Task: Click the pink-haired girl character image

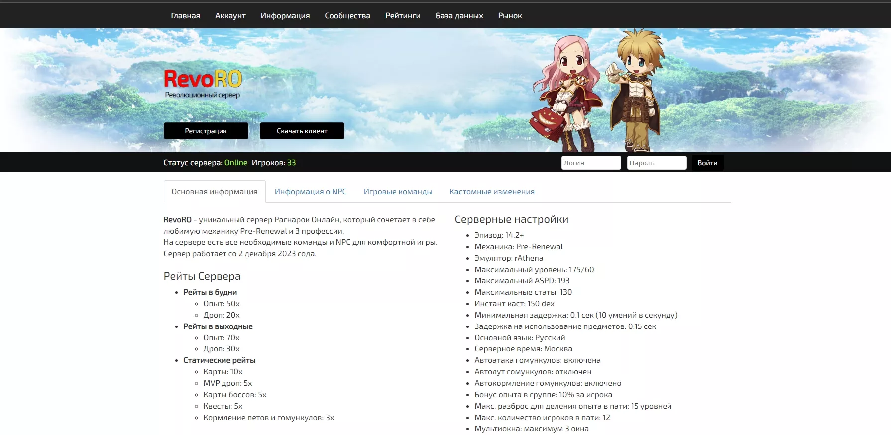Action: [x=566, y=92]
